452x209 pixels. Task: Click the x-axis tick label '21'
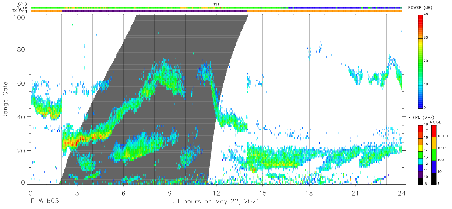[356, 193]
